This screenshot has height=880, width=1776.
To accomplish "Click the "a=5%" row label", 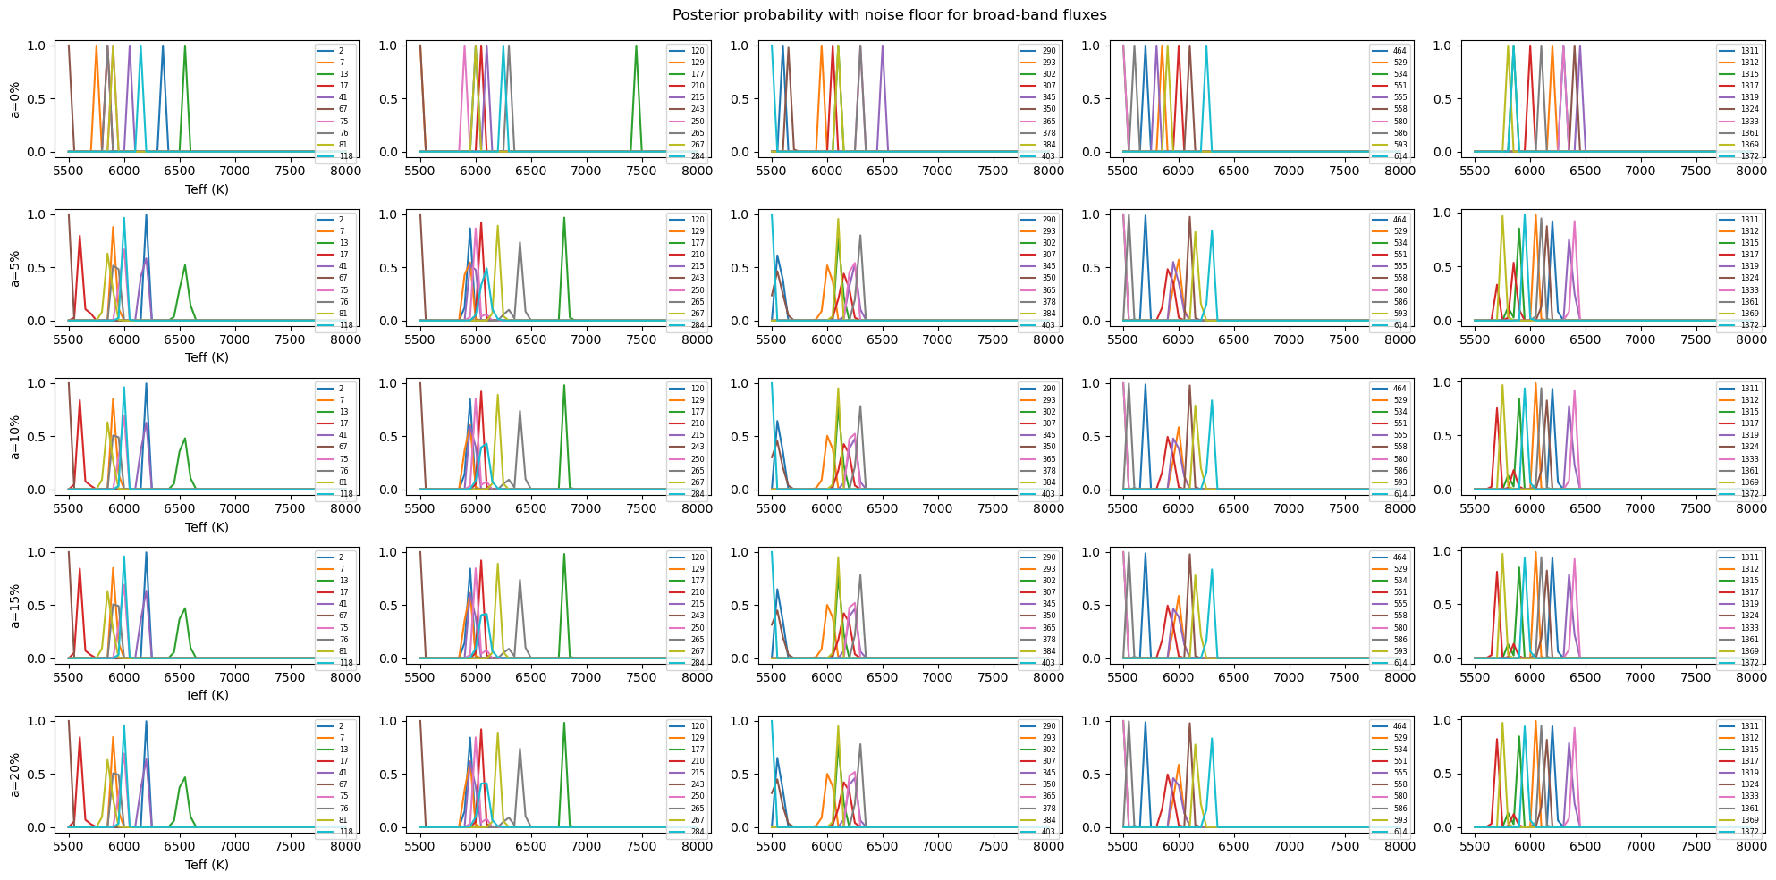I will tap(15, 267).
